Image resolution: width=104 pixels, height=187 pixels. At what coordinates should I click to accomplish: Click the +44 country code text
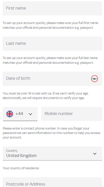click(19, 114)
